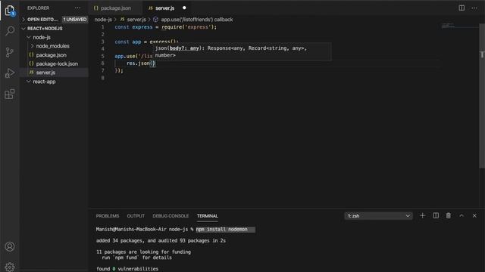Collapse the REACT+NODEJS workspace folder
Image resolution: width=485 pixels, height=272 pixels.
(x=45, y=29)
